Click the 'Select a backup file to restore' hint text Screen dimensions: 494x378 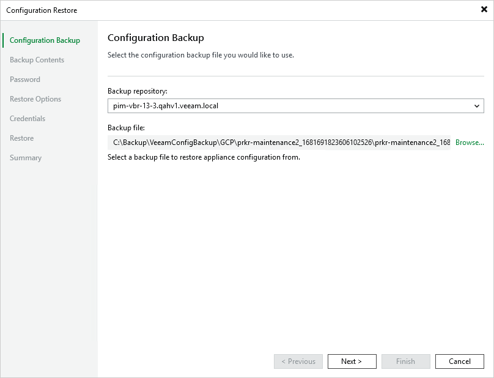click(x=204, y=157)
